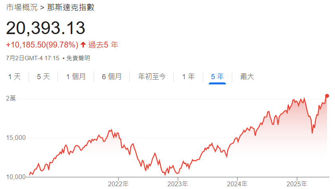The width and height of the screenshot is (335, 189).
Task: Show the 最大 range chart
Action: [x=247, y=76]
